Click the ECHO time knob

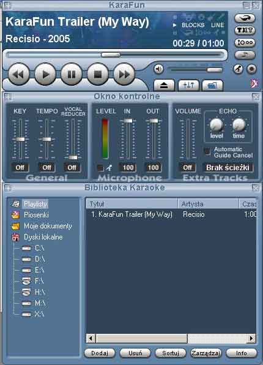pyautogui.click(x=239, y=124)
